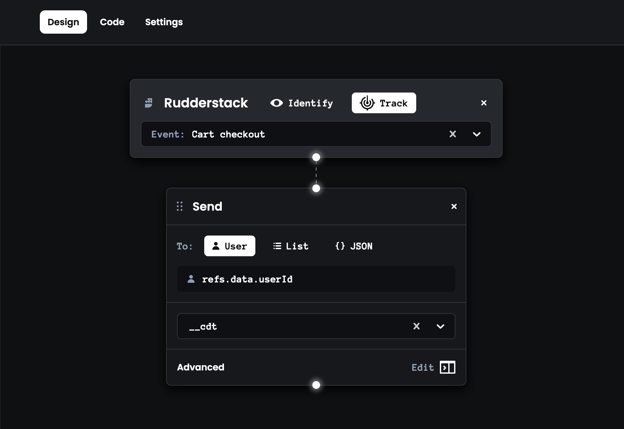Expand the Cart checkout event dropdown
Viewport: 624px width, 429px height.
pos(476,134)
